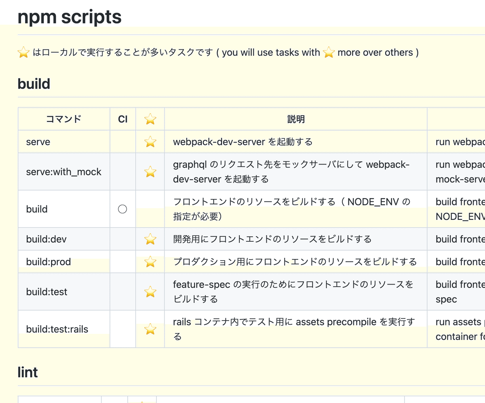Click the star emoji after "tasks with"
This screenshot has height=403, width=485.
(329, 52)
